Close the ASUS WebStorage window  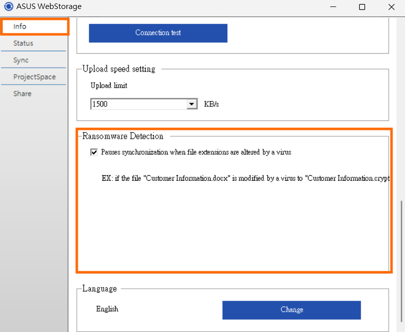392,6
